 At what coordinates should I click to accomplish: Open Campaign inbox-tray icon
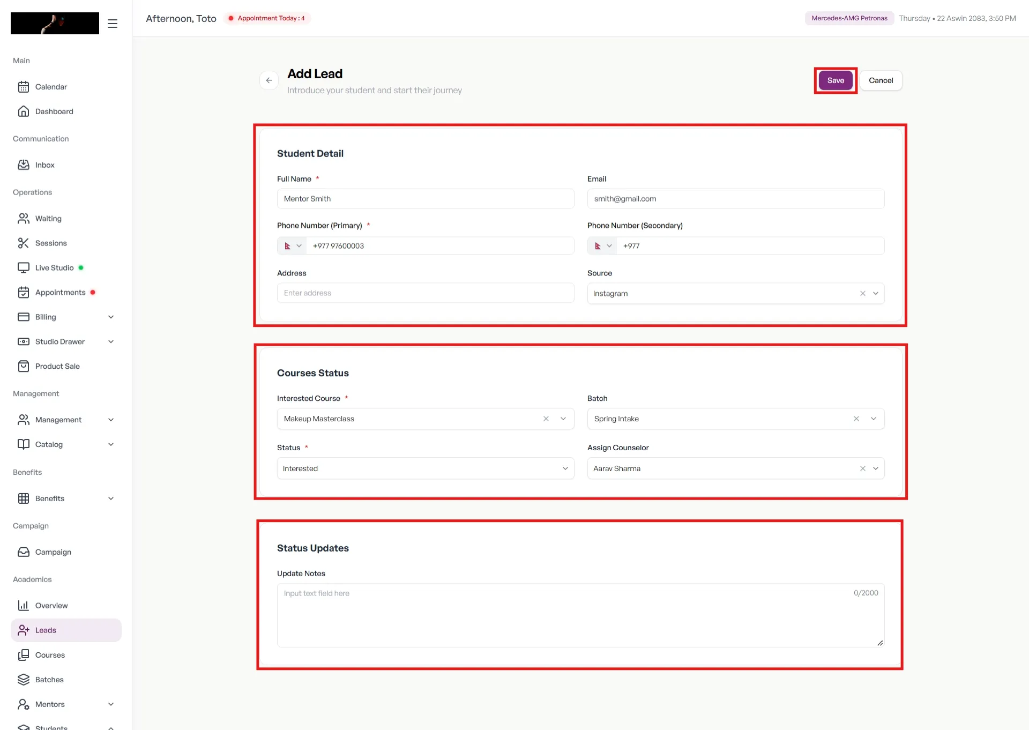pos(24,552)
